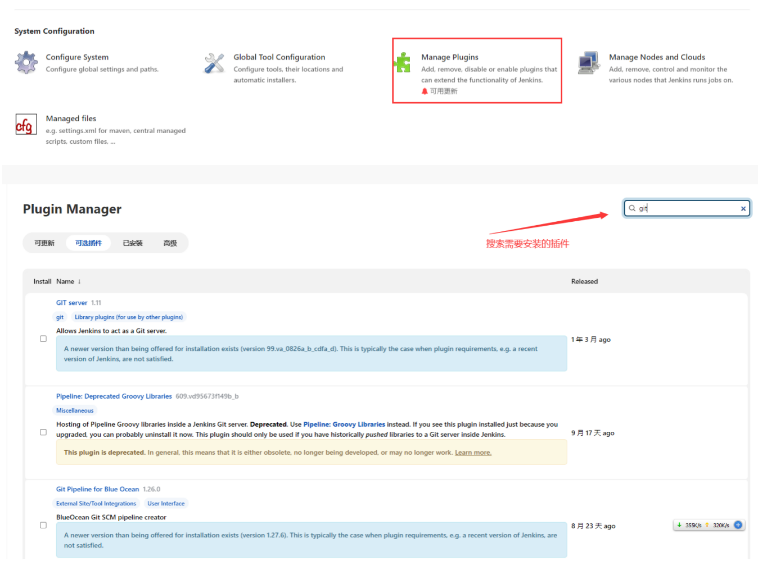Click the '1 年 3 月 ago' release date
The width and height of the screenshot is (758, 566).
click(591, 340)
